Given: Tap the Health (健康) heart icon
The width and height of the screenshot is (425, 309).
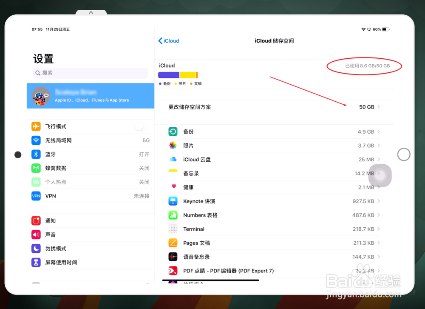Looking at the screenshot, I should pyautogui.click(x=174, y=186).
